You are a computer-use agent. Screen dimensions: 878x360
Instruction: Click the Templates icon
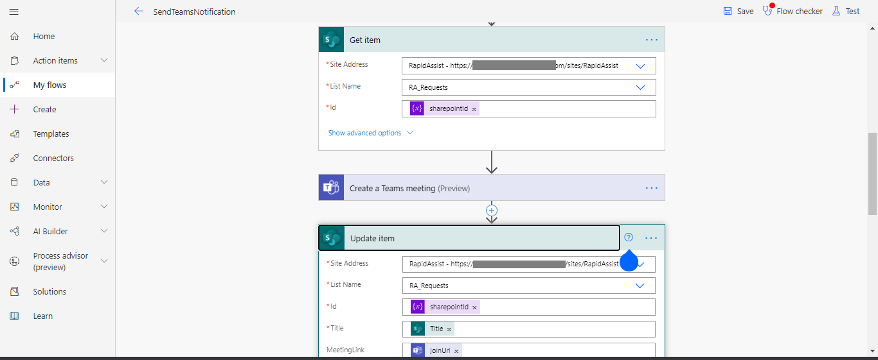point(15,134)
